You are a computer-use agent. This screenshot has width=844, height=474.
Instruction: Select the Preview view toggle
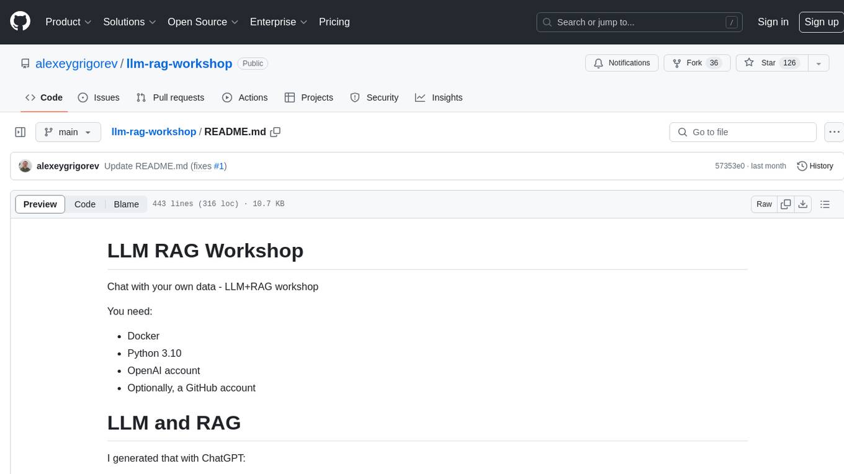point(40,204)
